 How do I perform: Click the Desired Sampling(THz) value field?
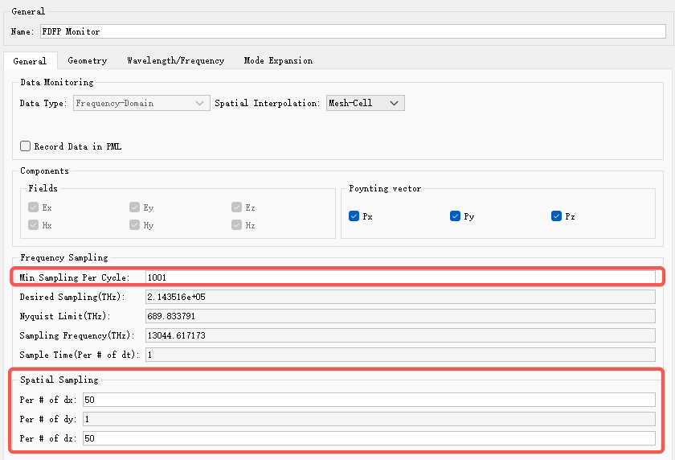[x=400, y=297]
